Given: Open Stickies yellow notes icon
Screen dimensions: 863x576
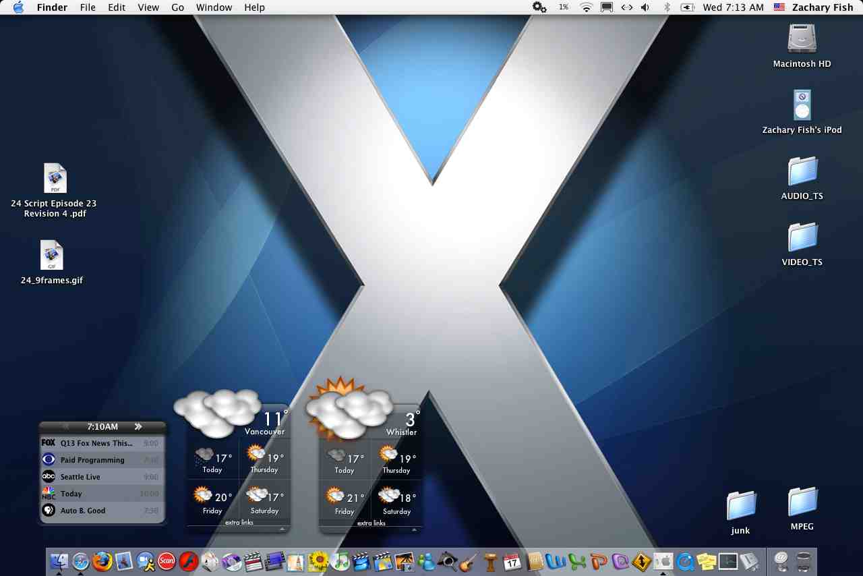Looking at the screenshot, I should click(707, 560).
